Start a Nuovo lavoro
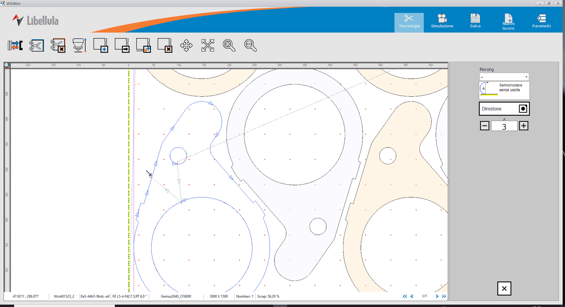Viewport: 565px width, 307px height. (x=509, y=22)
